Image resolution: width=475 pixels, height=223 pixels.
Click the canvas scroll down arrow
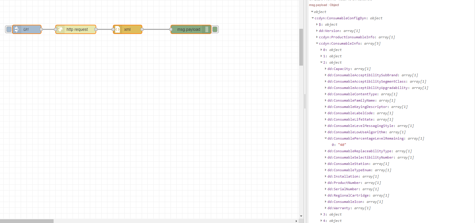click(301, 216)
